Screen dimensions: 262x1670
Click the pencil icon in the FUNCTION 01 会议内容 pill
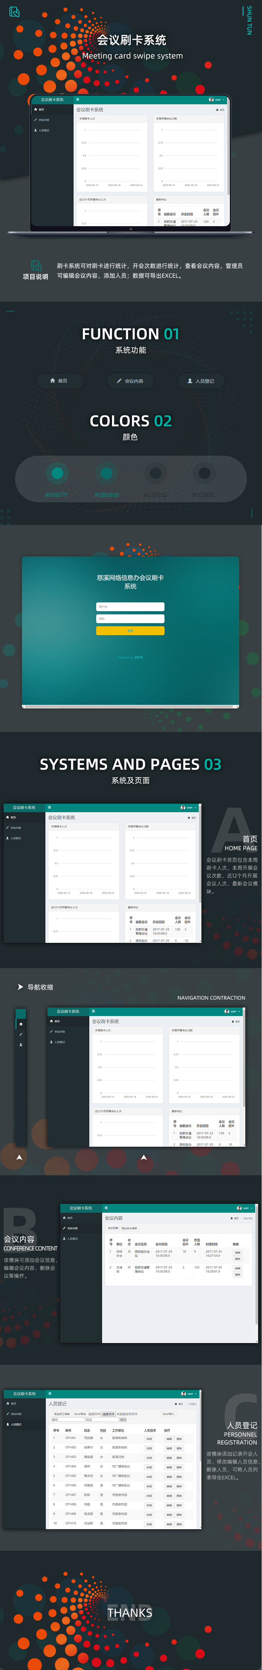point(119,380)
